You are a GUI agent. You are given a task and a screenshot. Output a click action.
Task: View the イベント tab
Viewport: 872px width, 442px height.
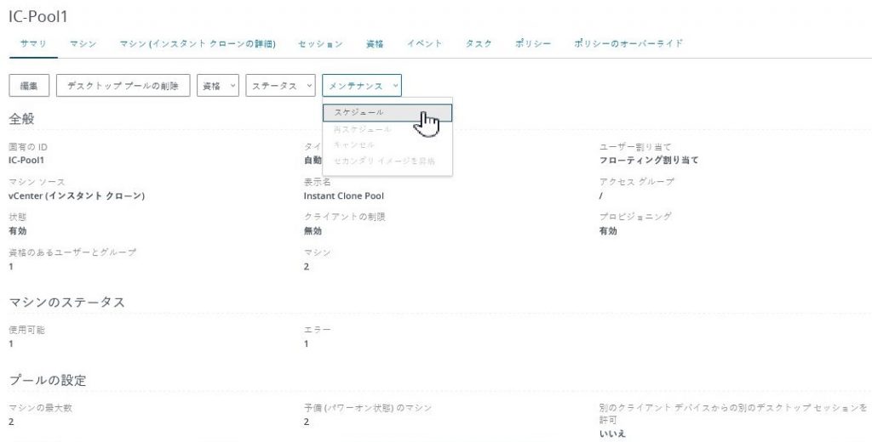click(424, 43)
